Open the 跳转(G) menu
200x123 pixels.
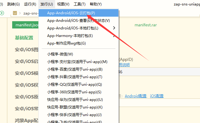[13, 4]
